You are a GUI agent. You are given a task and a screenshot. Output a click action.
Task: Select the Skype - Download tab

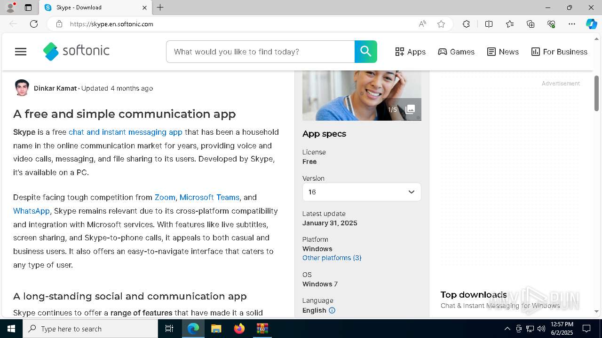tap(95, 8)
